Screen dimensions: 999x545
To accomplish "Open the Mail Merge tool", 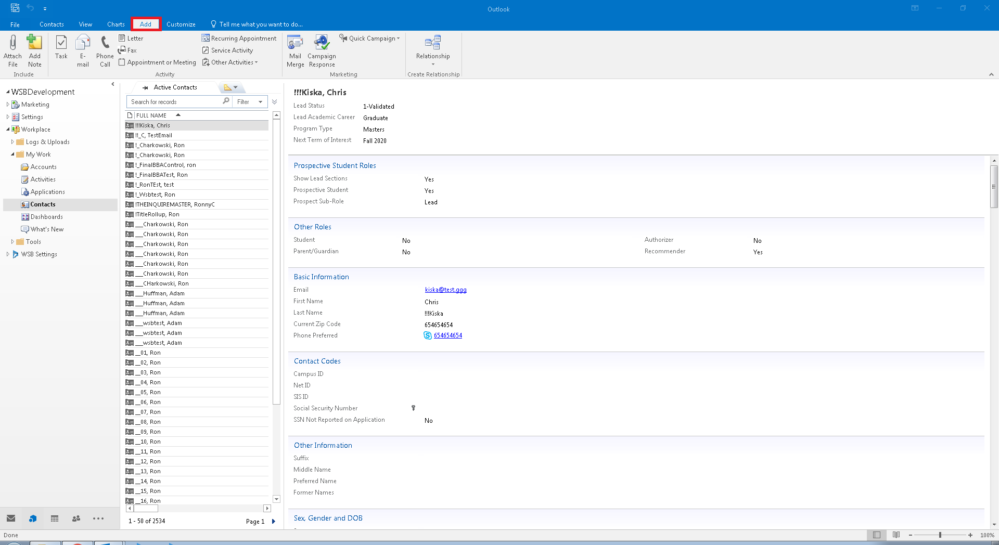I will pos(295,50).
